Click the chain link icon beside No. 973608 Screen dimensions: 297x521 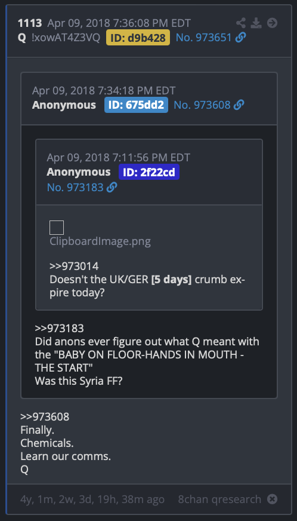(x=239, y=105)
